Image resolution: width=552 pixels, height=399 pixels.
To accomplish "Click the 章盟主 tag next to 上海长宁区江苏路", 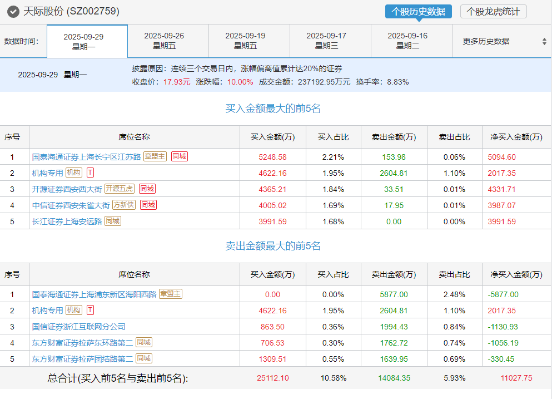I will (x=155, y=157).
